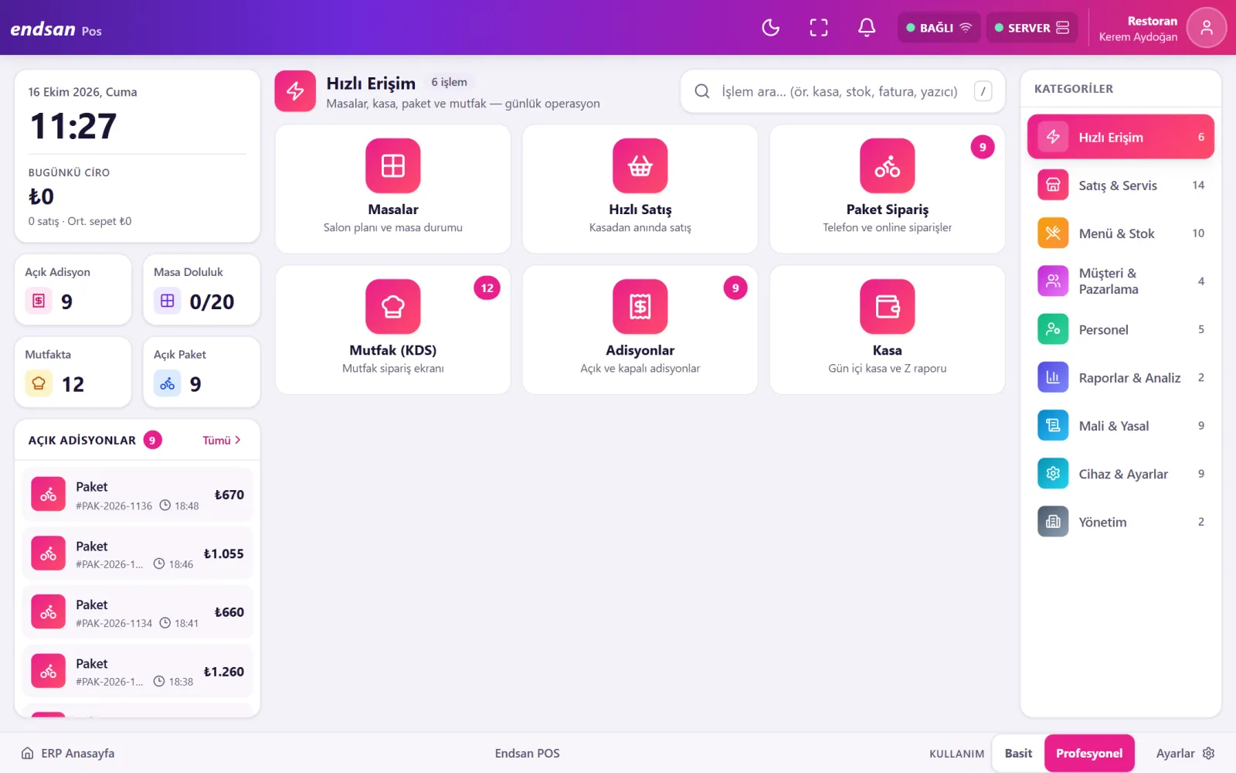Viewport: 1236px width, 773px height.
Task: Click the slash shortcut key badge
Action: (983, 91)
